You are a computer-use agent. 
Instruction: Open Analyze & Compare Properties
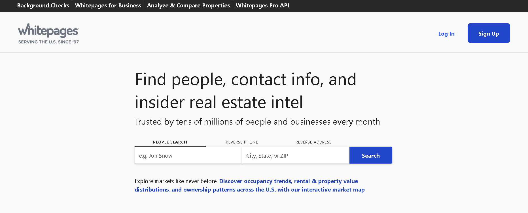click(x=188, y=5)
